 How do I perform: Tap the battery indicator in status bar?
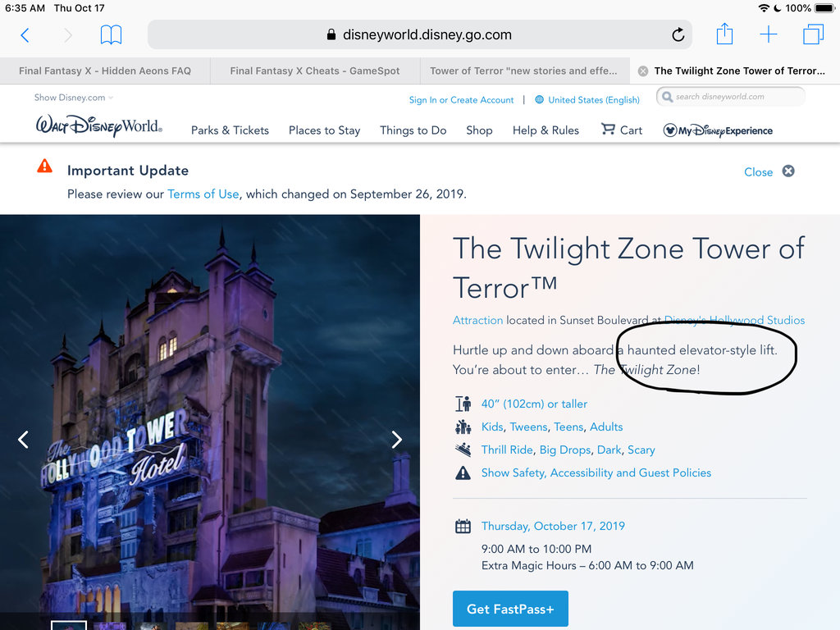pos(824,8)
